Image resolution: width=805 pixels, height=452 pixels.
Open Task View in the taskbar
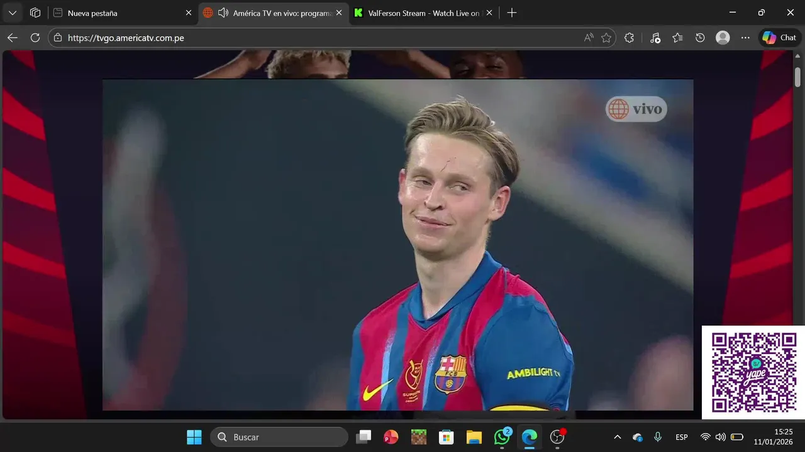coord(364,437)
